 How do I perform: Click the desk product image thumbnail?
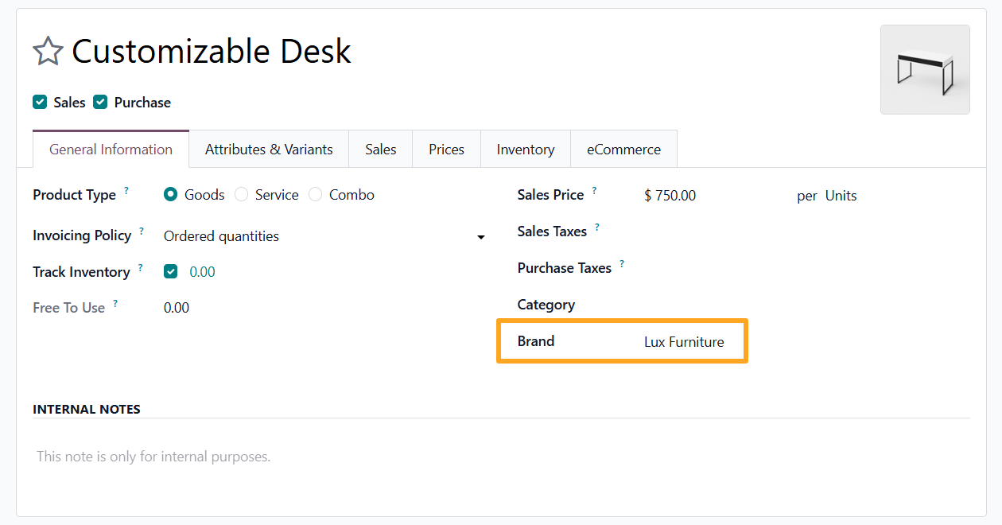pos(925,70)
